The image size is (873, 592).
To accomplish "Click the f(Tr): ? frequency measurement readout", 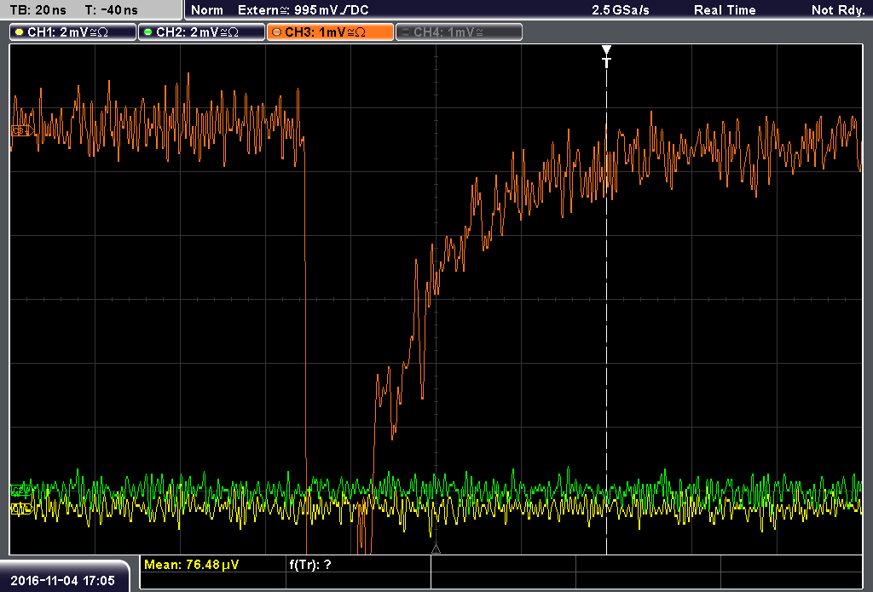I will point(310,565).
